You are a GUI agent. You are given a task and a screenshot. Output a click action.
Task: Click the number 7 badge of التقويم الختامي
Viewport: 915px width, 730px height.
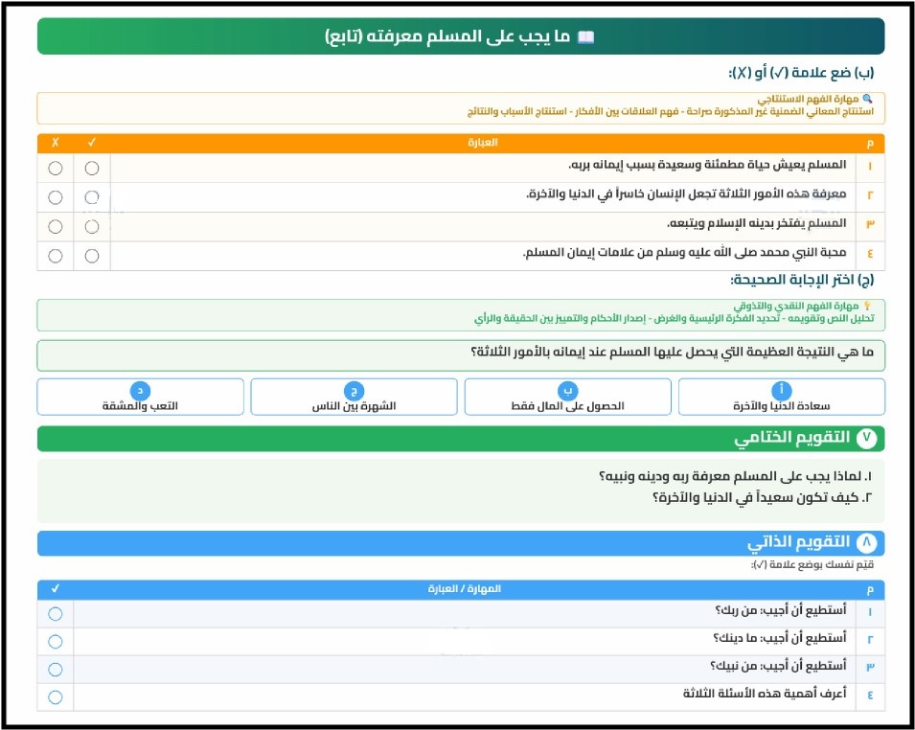[866, 438]
